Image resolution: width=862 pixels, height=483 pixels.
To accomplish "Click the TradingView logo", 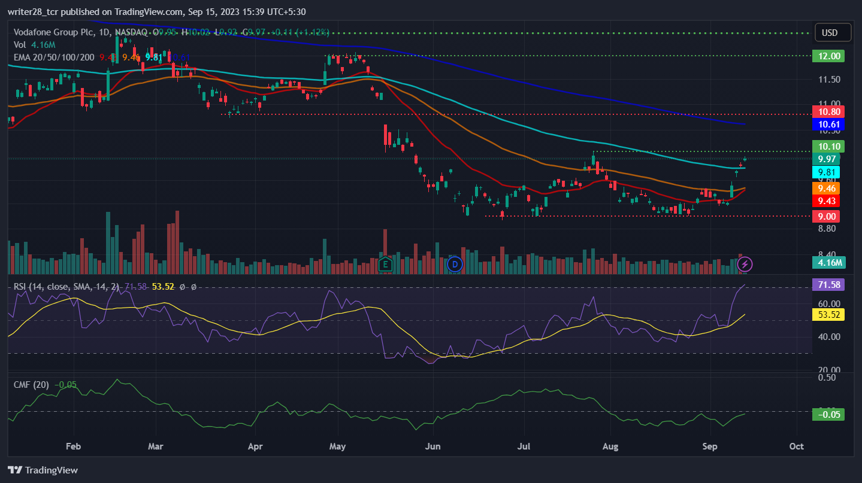I will click(43, 470).
